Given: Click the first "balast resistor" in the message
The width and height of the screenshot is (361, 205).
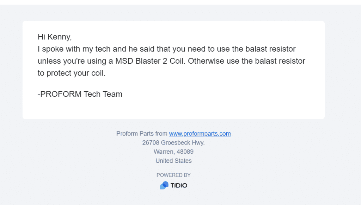Looking at the screenshot, I should click(270, 49).
